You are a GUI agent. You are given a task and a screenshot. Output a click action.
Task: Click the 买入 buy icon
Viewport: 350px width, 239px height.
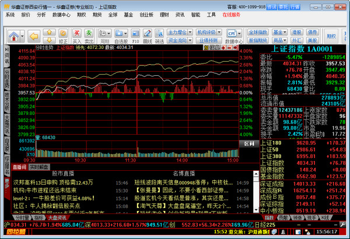coord(77,36)
